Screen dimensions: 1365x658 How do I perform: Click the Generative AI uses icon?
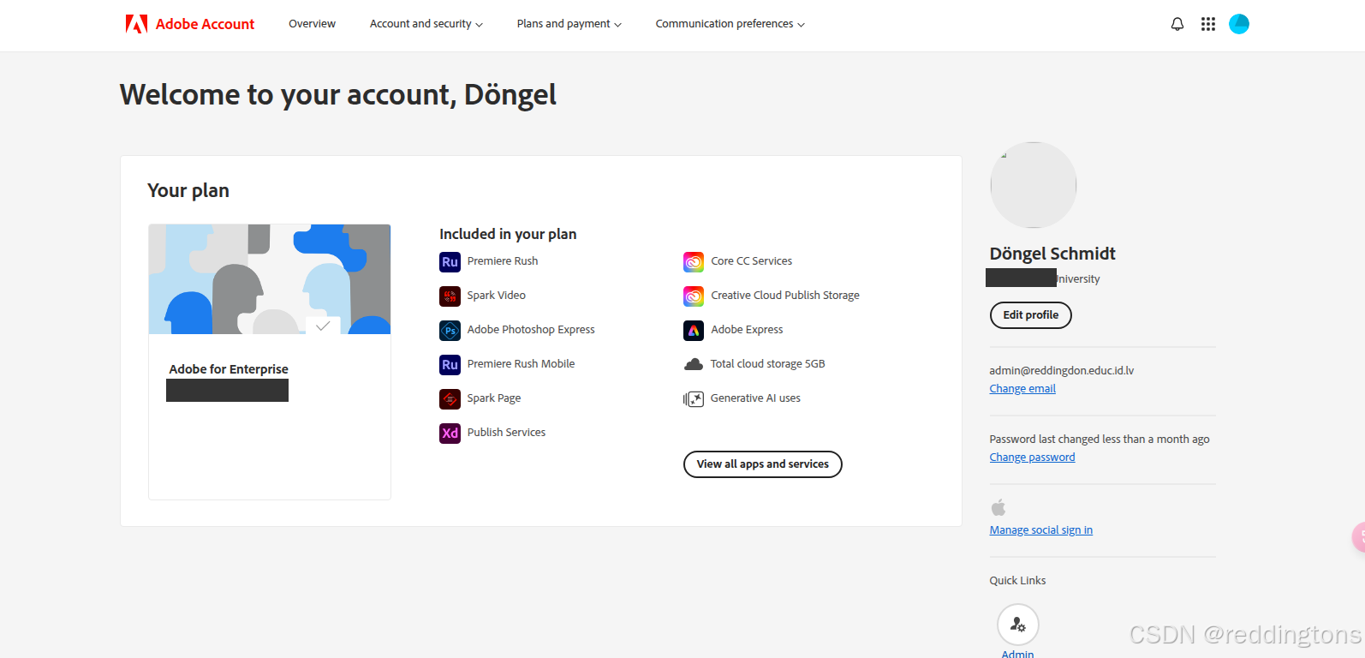tap(694, 399)
